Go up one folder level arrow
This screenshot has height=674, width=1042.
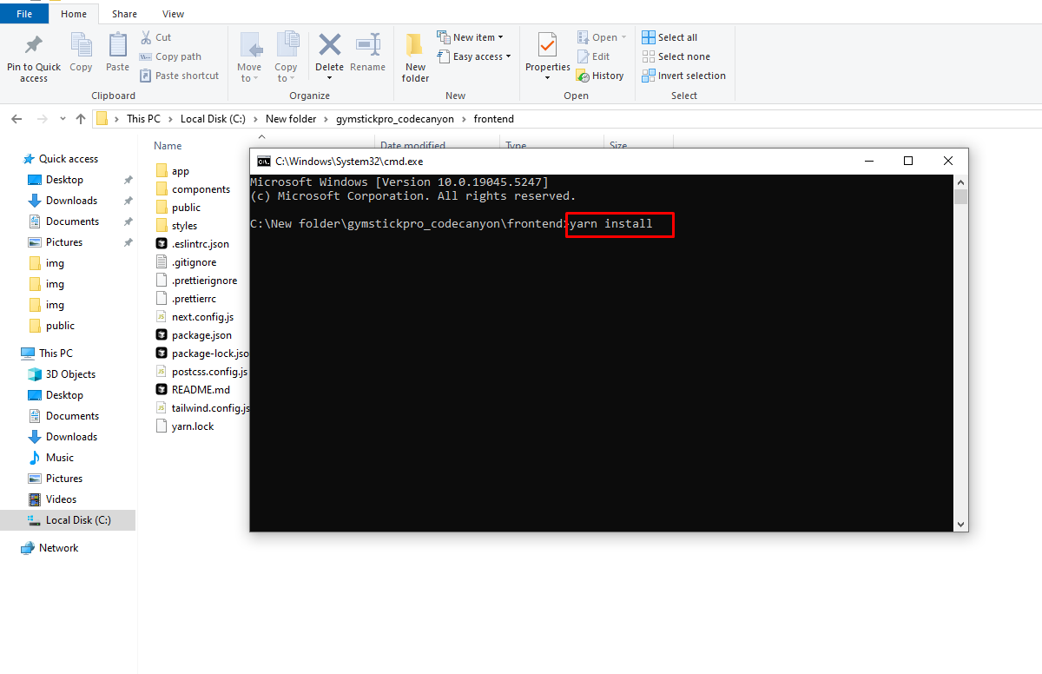(81, 119)
